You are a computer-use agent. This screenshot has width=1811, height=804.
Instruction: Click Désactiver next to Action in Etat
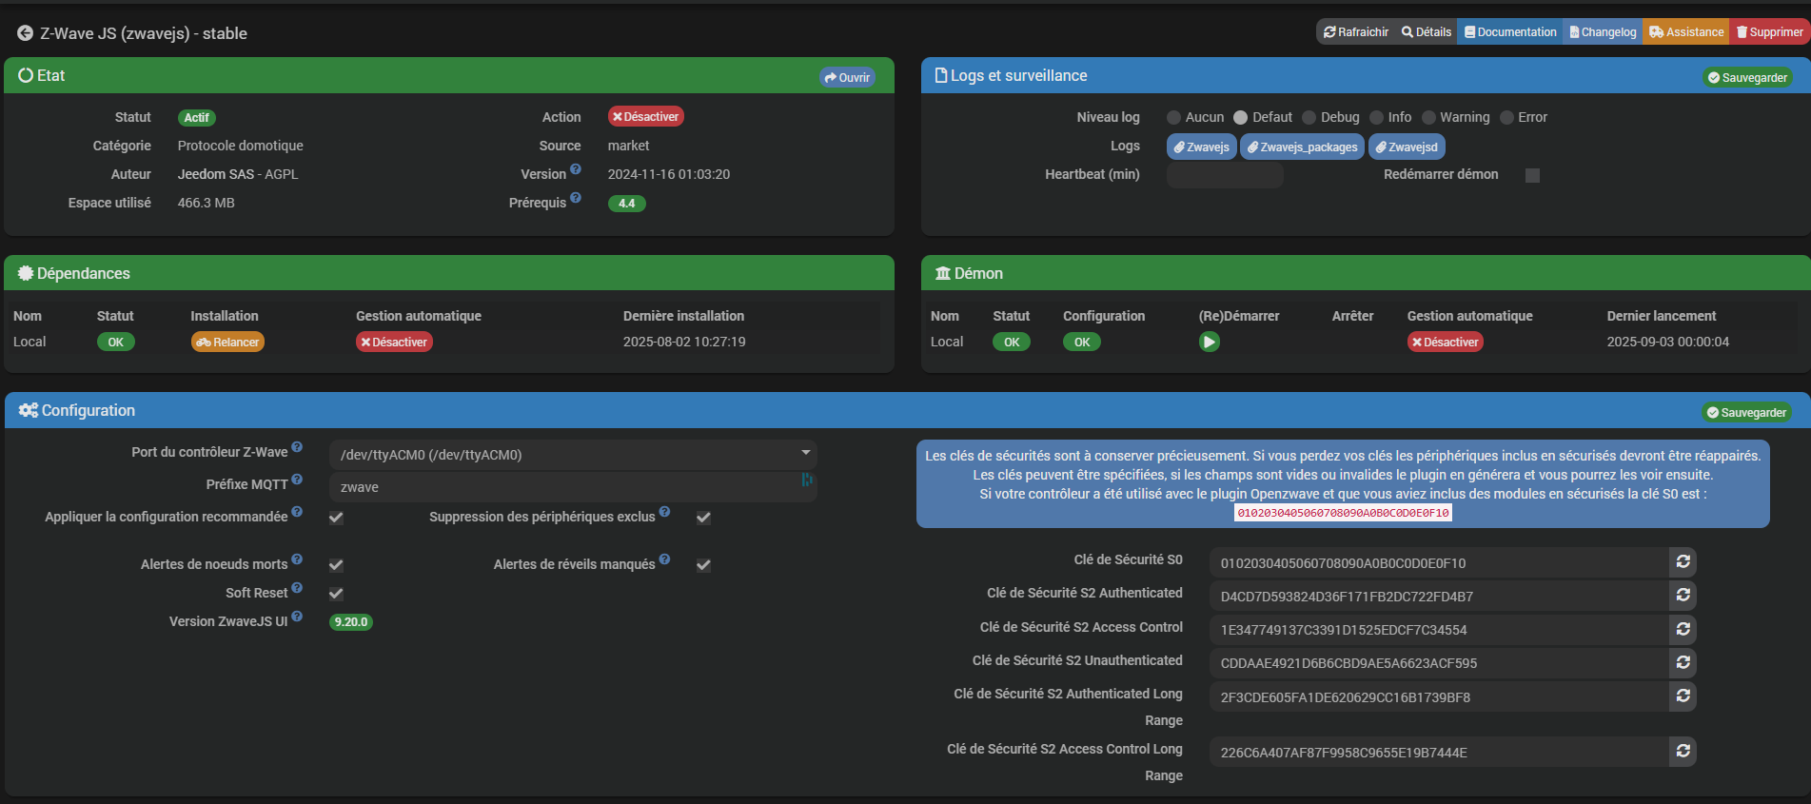646,117
